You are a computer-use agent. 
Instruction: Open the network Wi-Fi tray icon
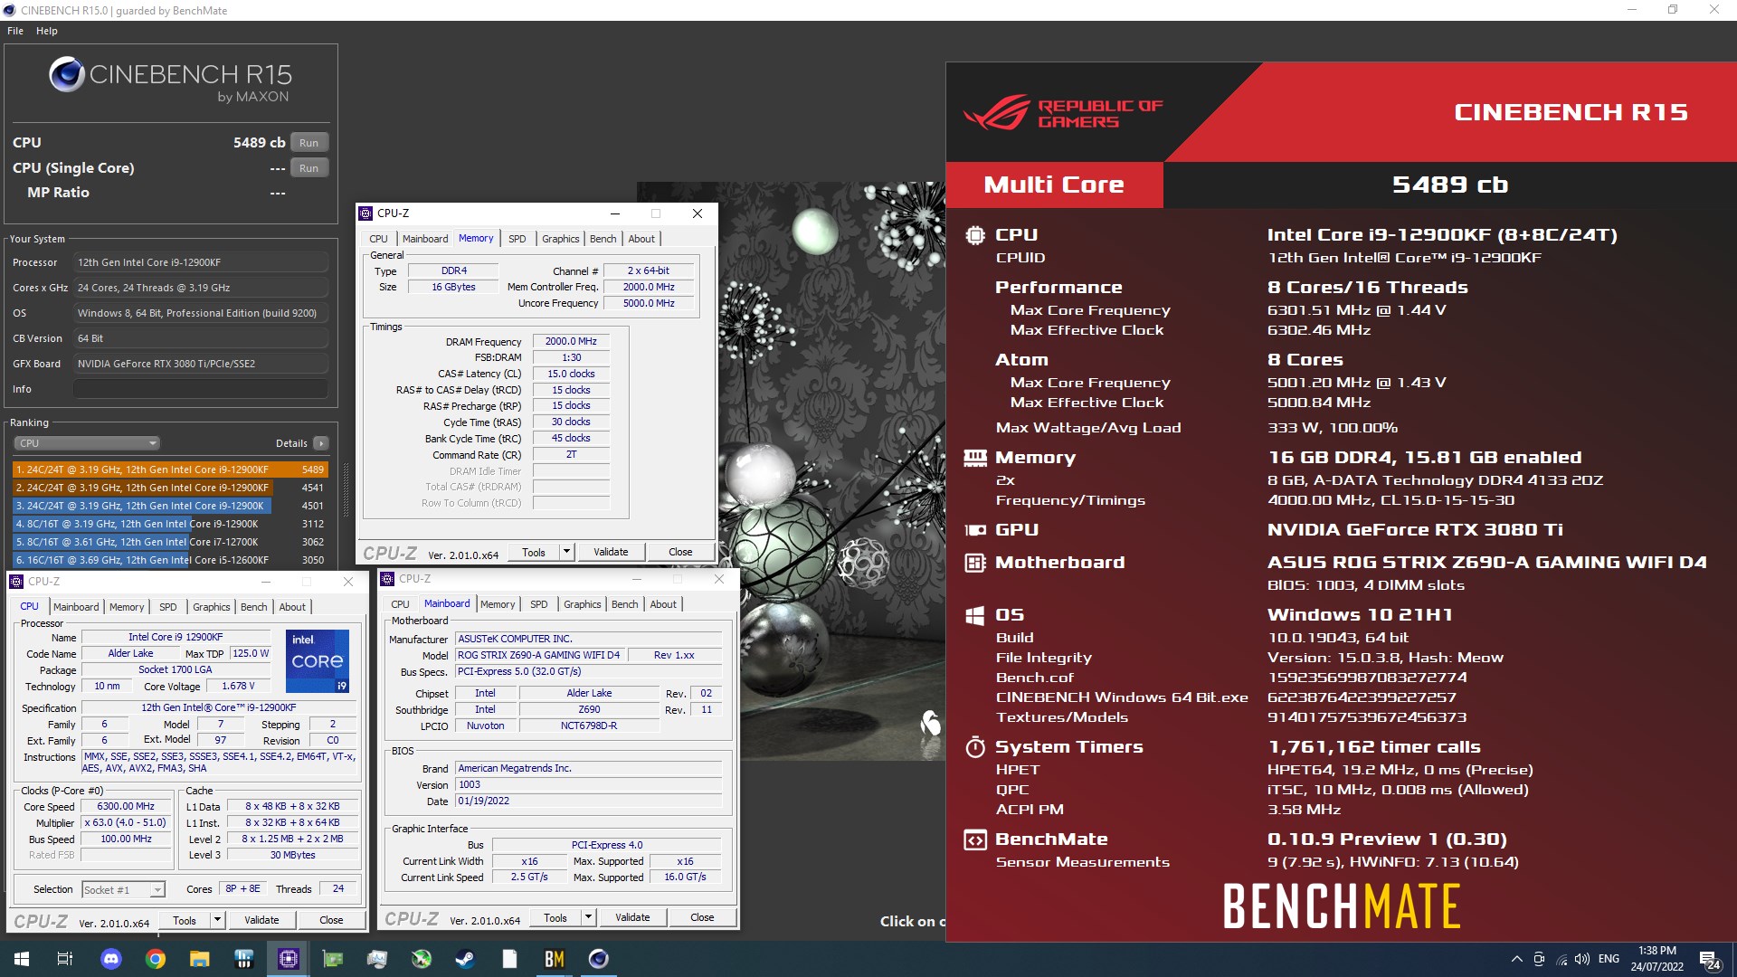point(1561,959)
